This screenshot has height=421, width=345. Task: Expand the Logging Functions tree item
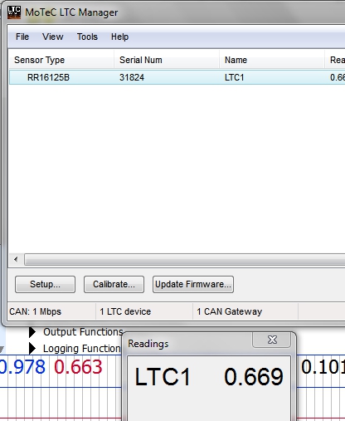[x=32, y=349]
